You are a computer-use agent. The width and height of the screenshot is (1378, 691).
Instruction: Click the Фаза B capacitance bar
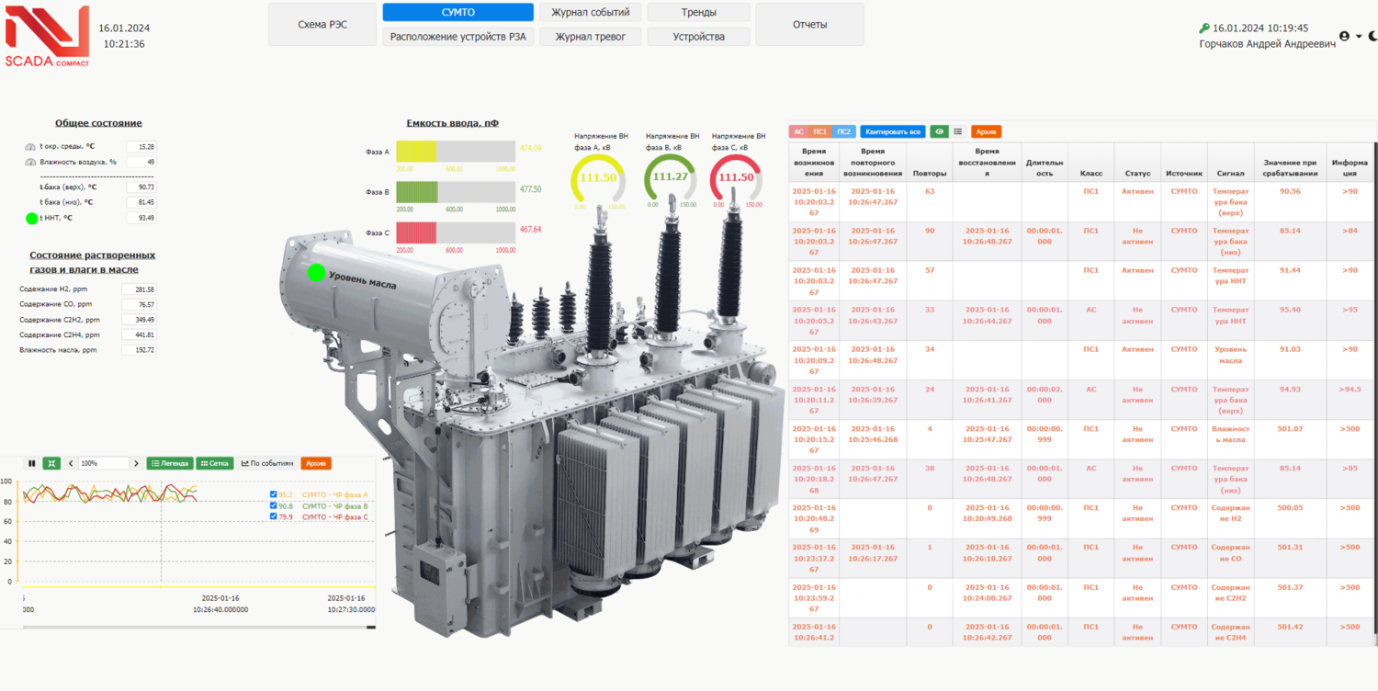tap(456, 191)
